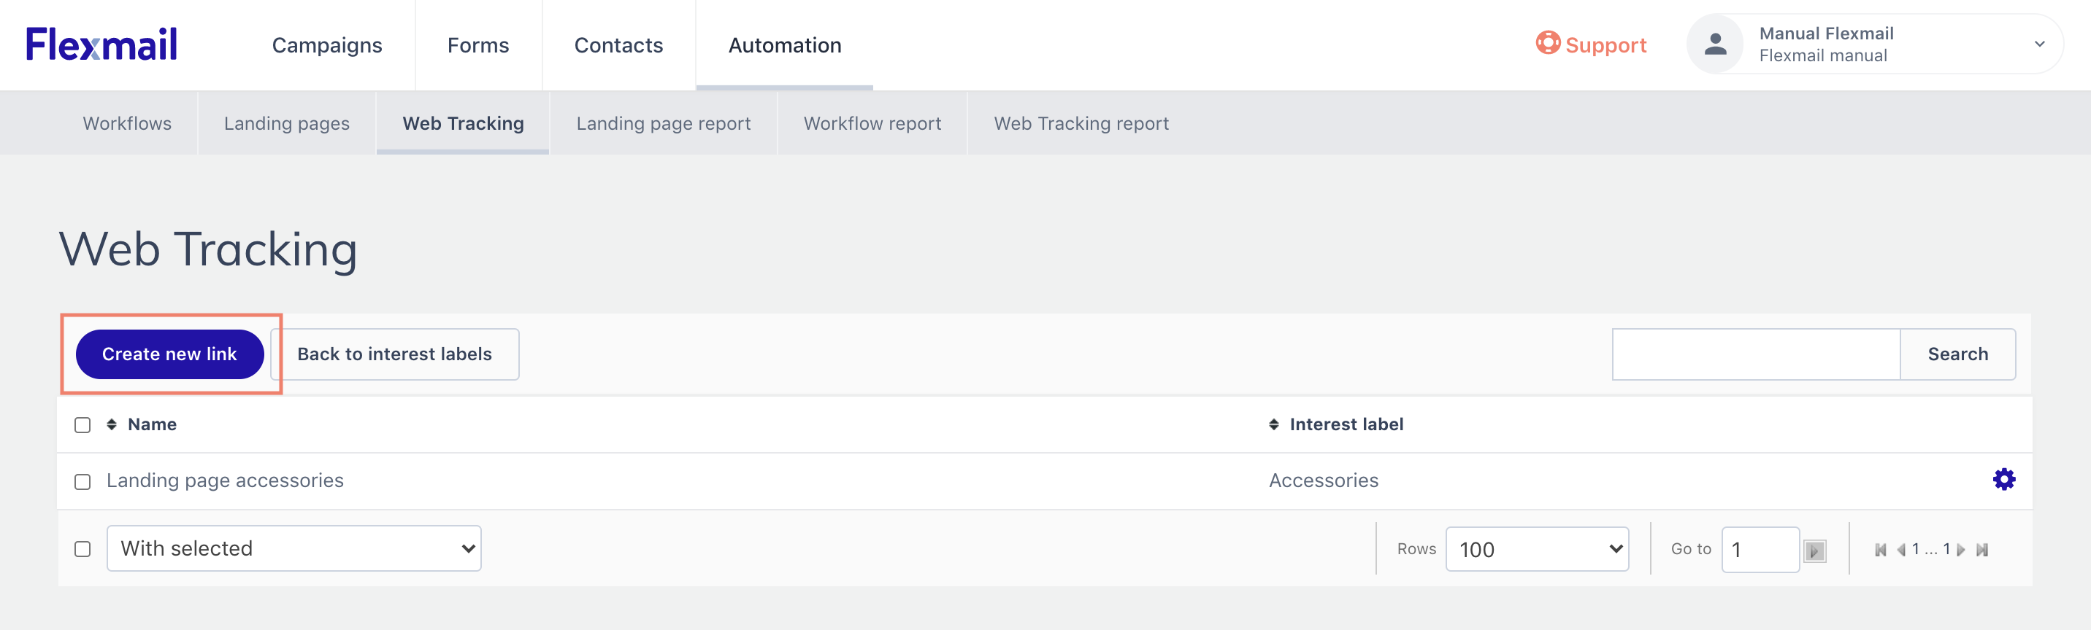Open settings gear for Landing page accessories
This screenshot has width=2091, height=630.
(x=2003, y=479)
